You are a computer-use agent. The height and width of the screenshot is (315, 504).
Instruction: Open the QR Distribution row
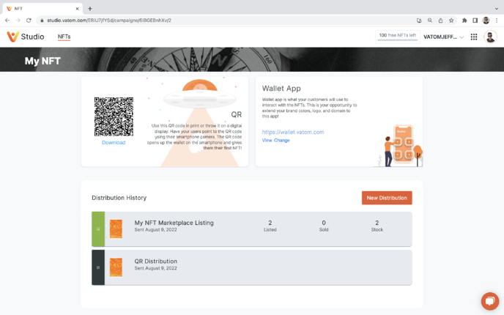click(x=252, y=267)
